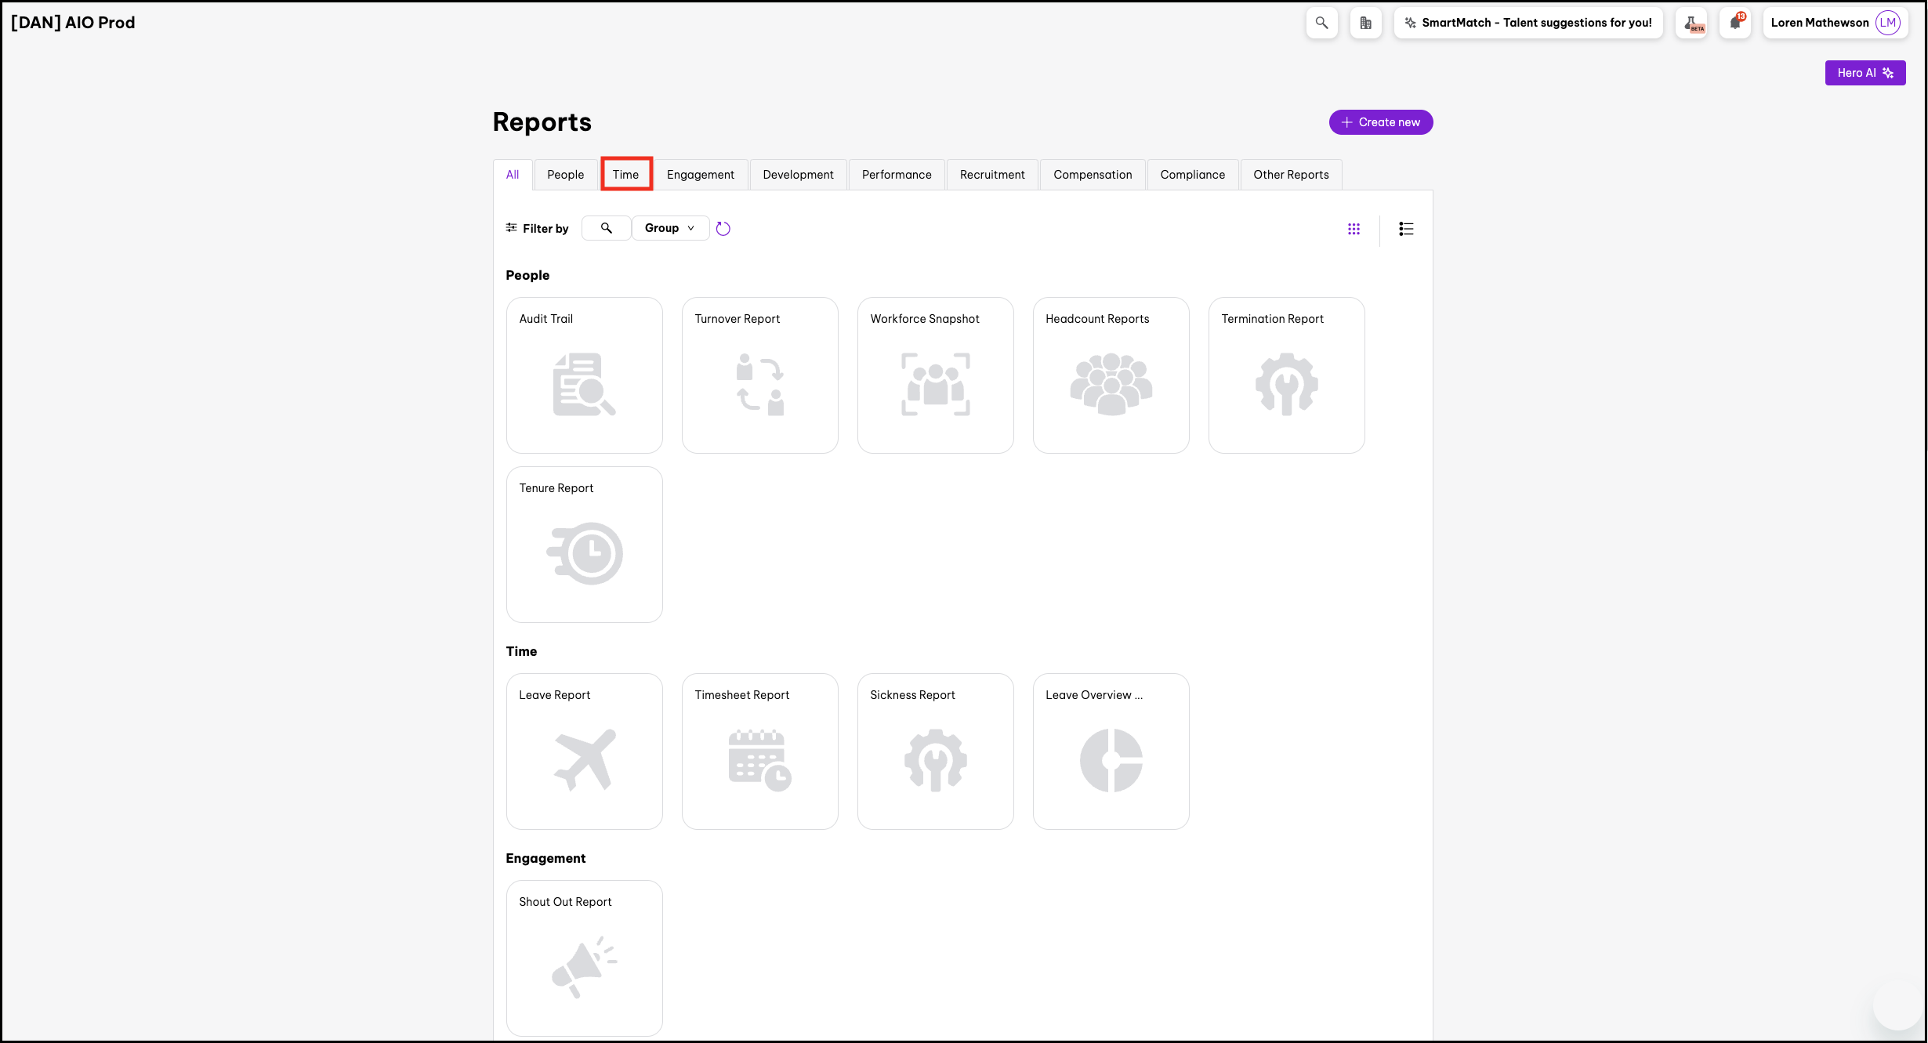Open the Timesheet Report calendar card
Image resolution: width=1928 pixels, height=1043 pixels.
point(759,751)
